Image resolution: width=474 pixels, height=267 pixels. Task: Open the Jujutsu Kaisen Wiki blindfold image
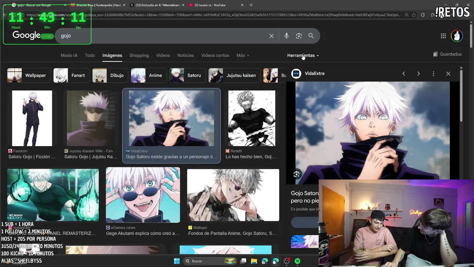coord(91,118)
